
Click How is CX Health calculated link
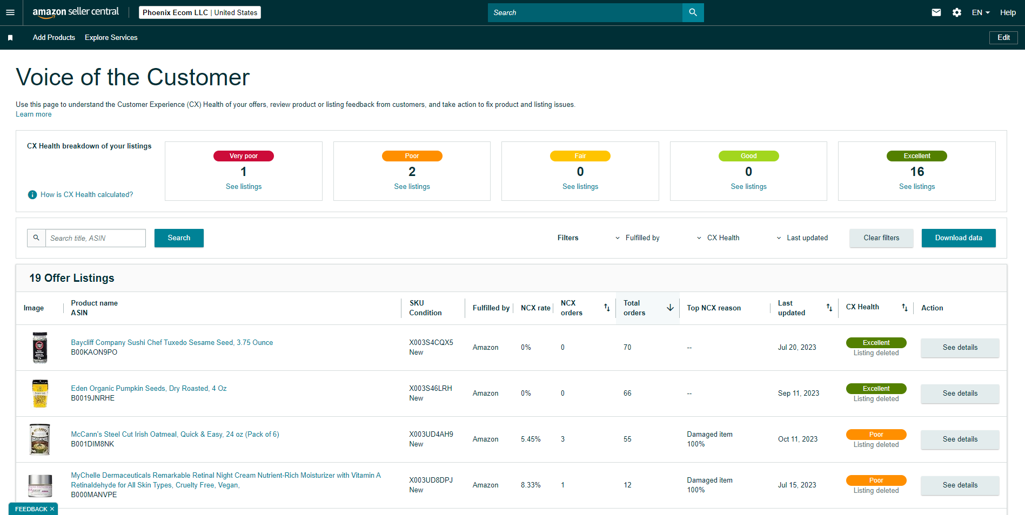(86, 195)
